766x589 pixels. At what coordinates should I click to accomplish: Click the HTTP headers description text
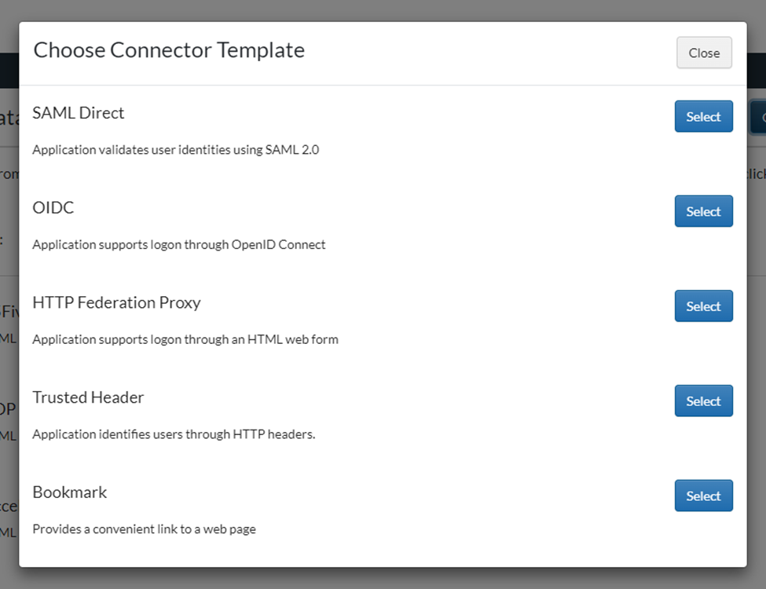pyautogui.click(x=173, y=434)
